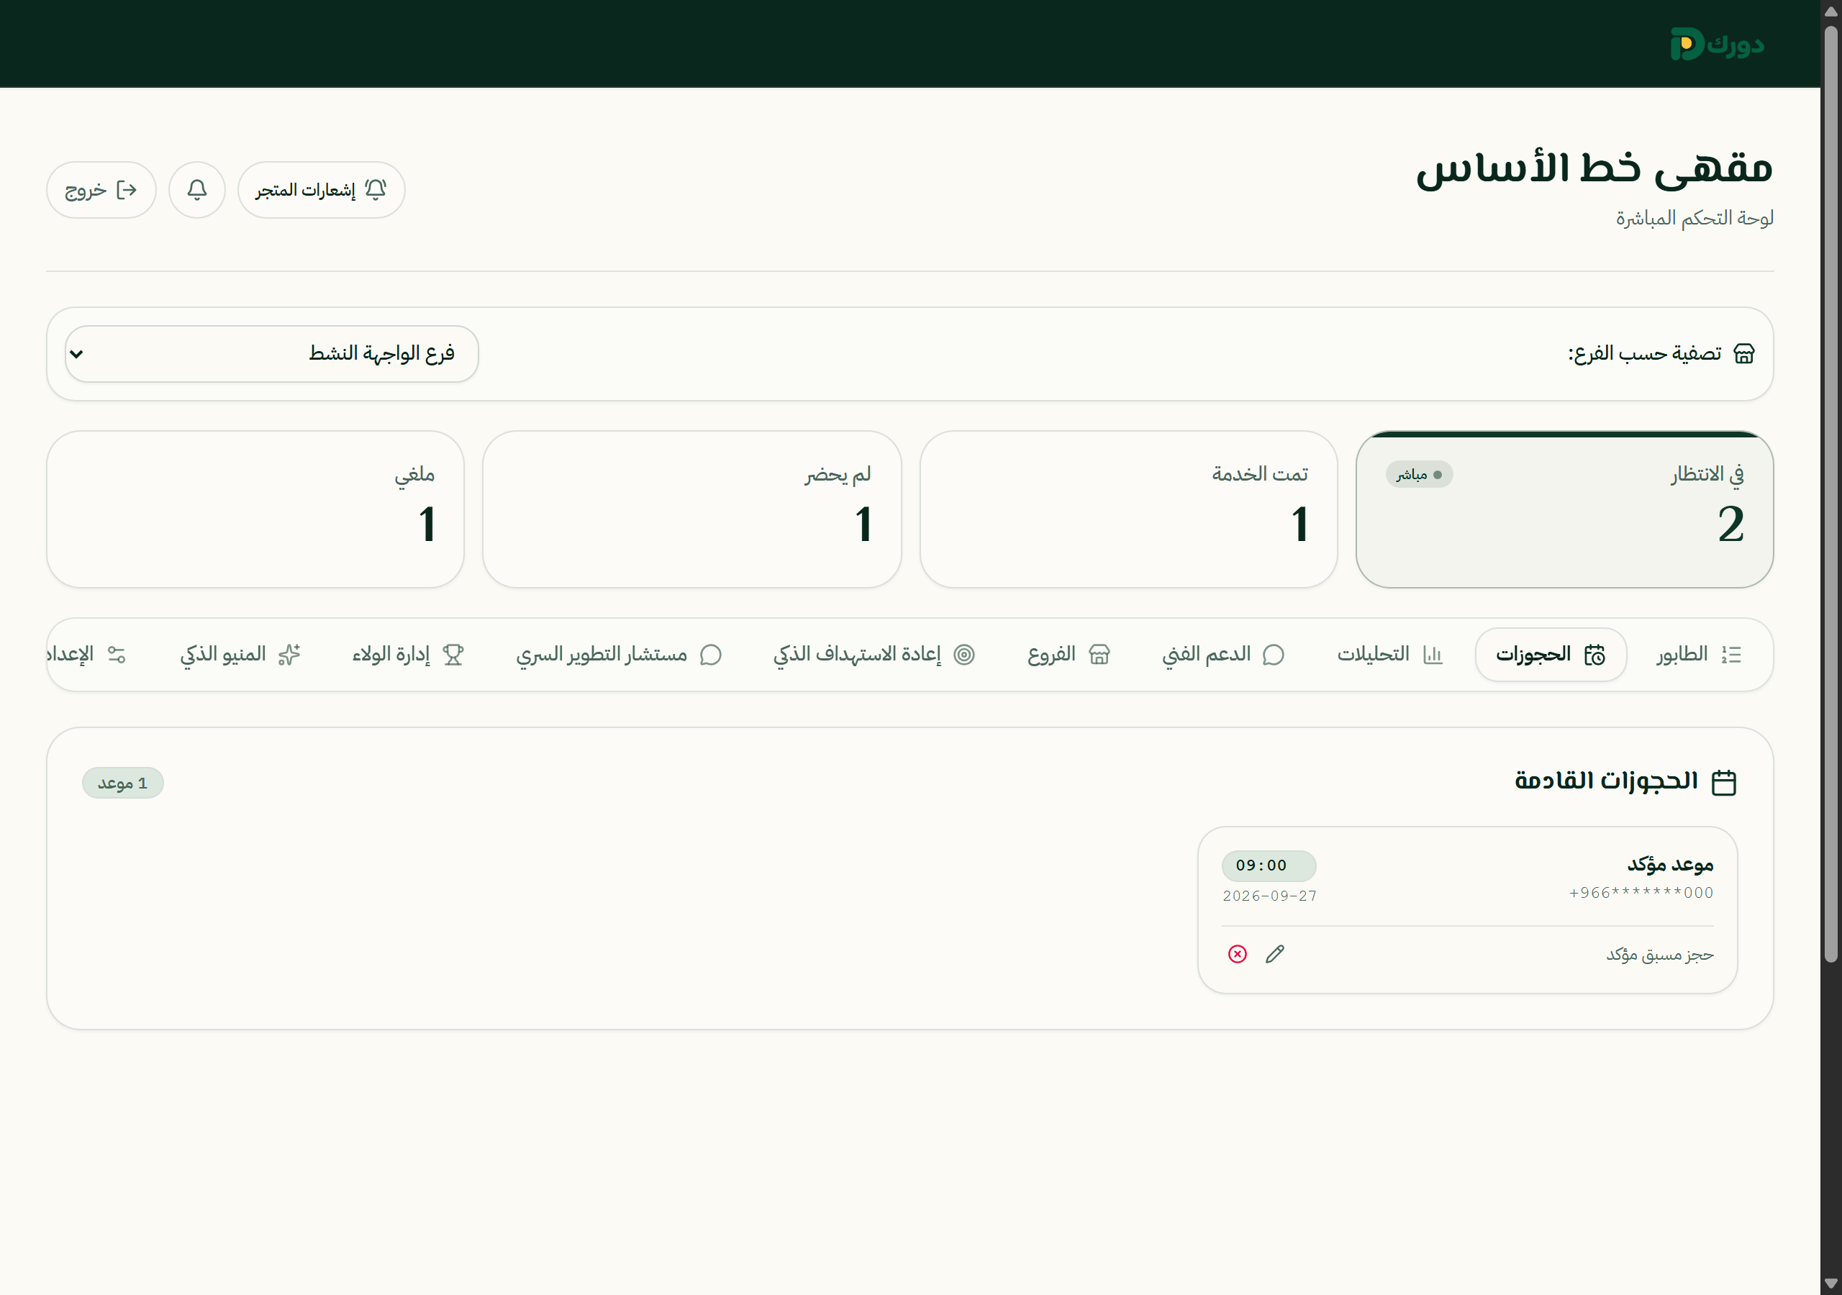This screenshot has height=1295, width=1842.
Task: Select the تمت الخدمة served card
Action: (x=1128, y=509)
